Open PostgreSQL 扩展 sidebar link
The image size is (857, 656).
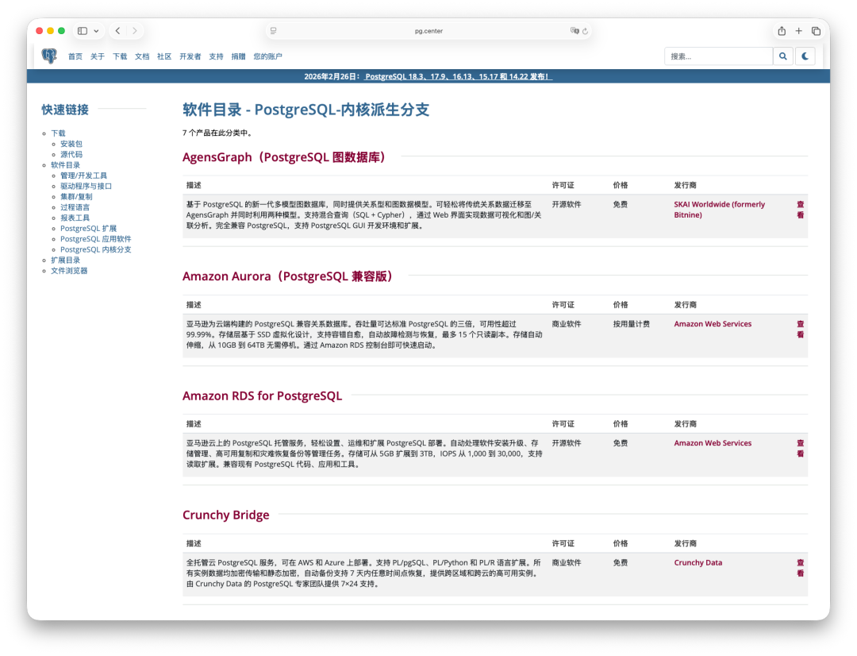coord(89,228)
